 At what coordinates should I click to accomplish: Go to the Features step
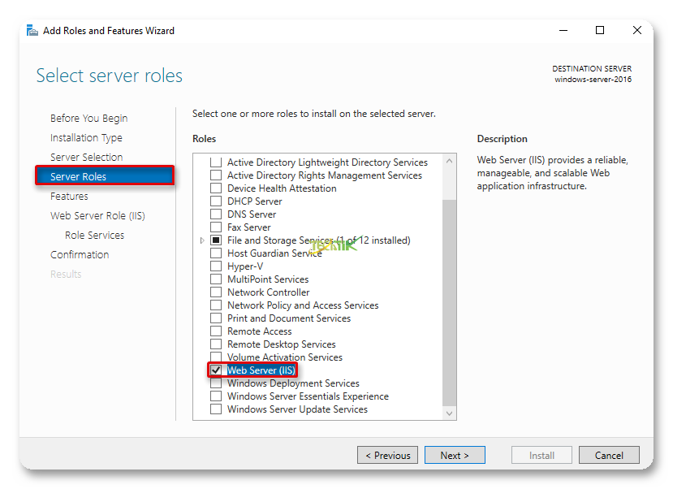69,196
